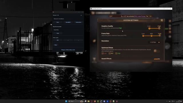Toggle the Optimized Mode switch
The height and width of the screenshot is (103, 183).
point(157,51)
